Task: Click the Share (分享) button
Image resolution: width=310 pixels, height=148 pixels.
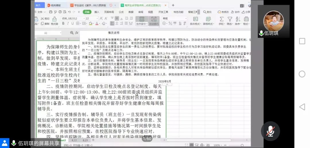Action: 246,12
